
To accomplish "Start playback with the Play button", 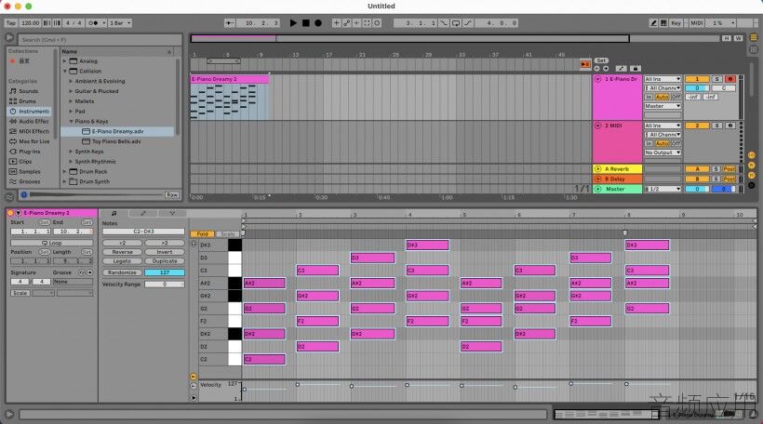I will click(293, 23).
